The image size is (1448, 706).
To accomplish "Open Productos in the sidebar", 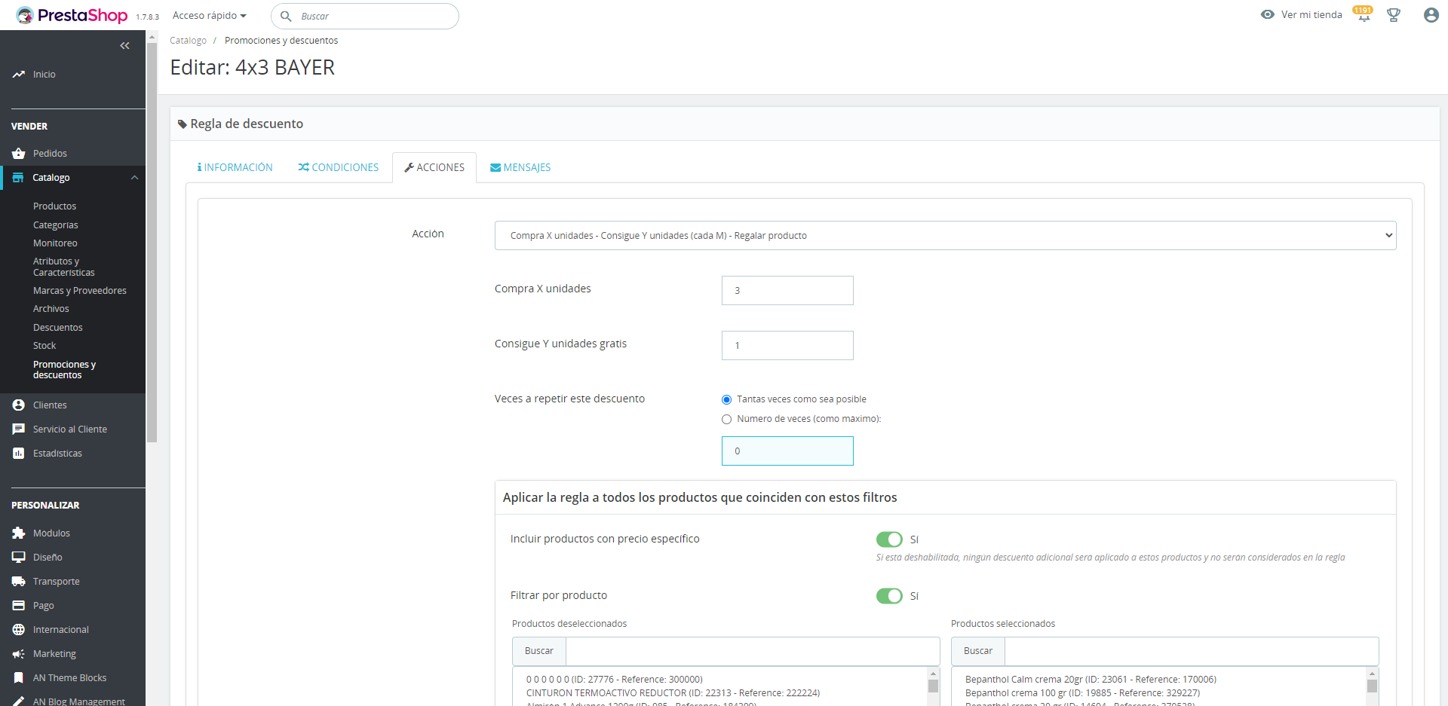I will [x=54, y=206].
